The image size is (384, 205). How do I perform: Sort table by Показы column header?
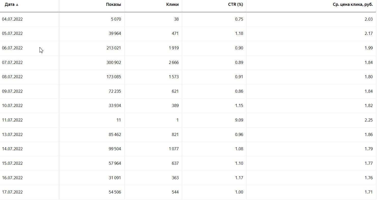pyautogui.click(x=113, y=5)
